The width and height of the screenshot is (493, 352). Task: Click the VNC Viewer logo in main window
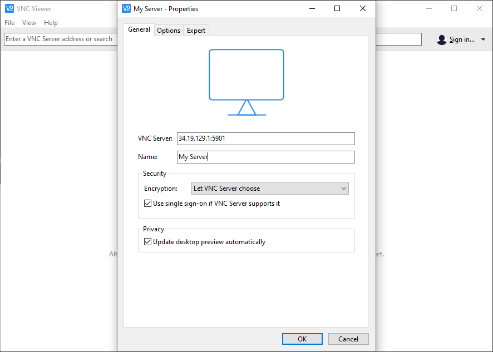point(9,8)
